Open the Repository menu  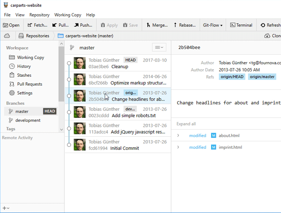coord(39,15)
